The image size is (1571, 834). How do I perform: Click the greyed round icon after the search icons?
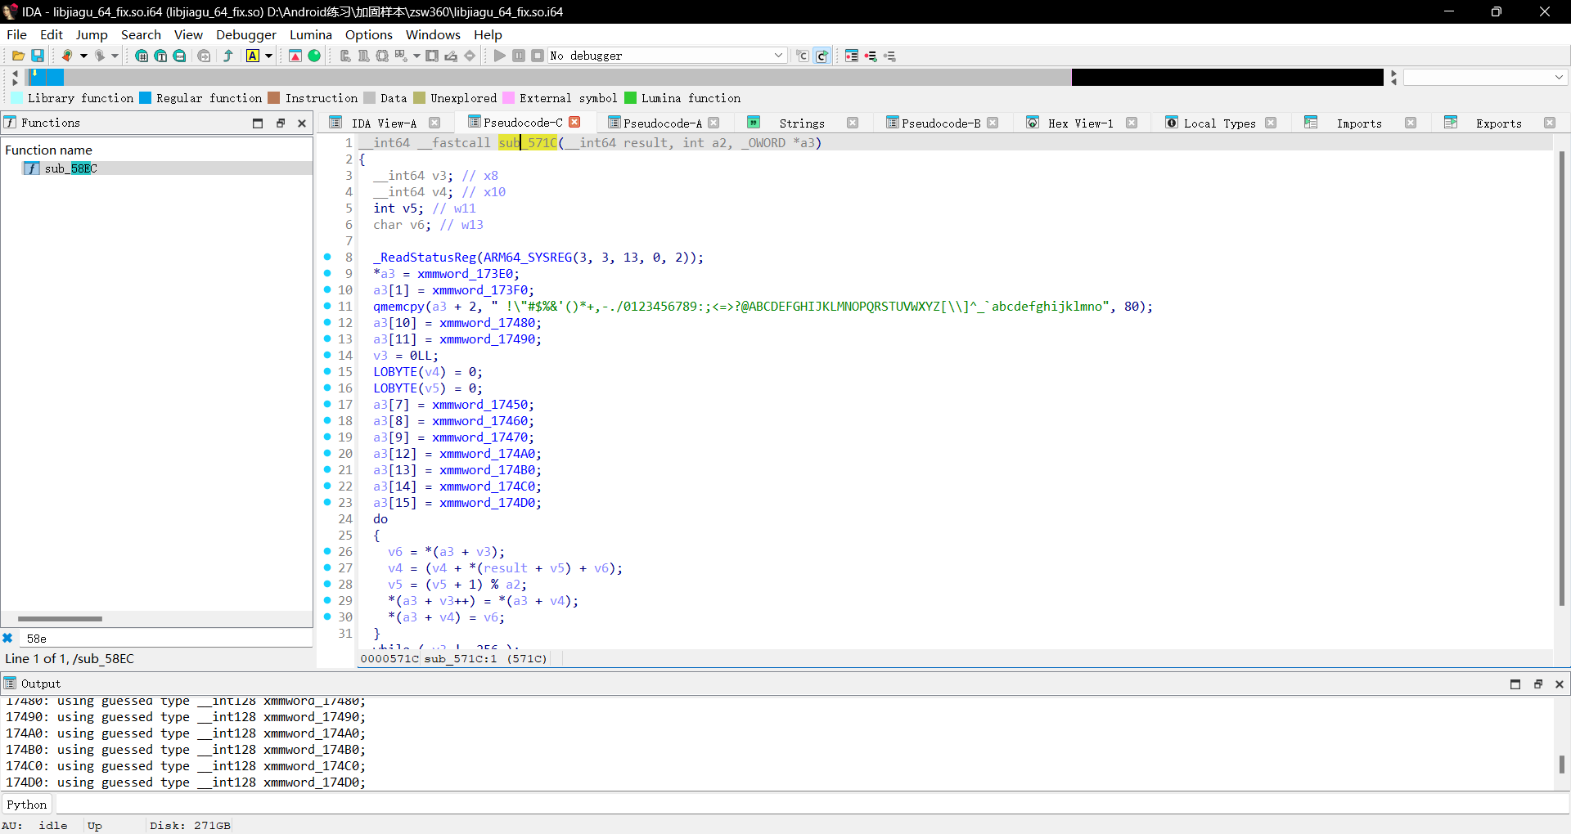pyautogui.click(x=205, y=56)
